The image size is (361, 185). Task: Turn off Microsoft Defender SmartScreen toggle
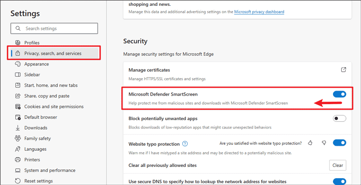(339, 94)
